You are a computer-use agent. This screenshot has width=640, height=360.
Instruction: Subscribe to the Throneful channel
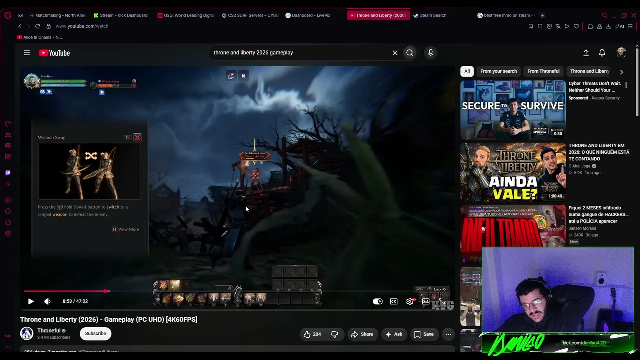pyautogui.click(x=95, y=334)
